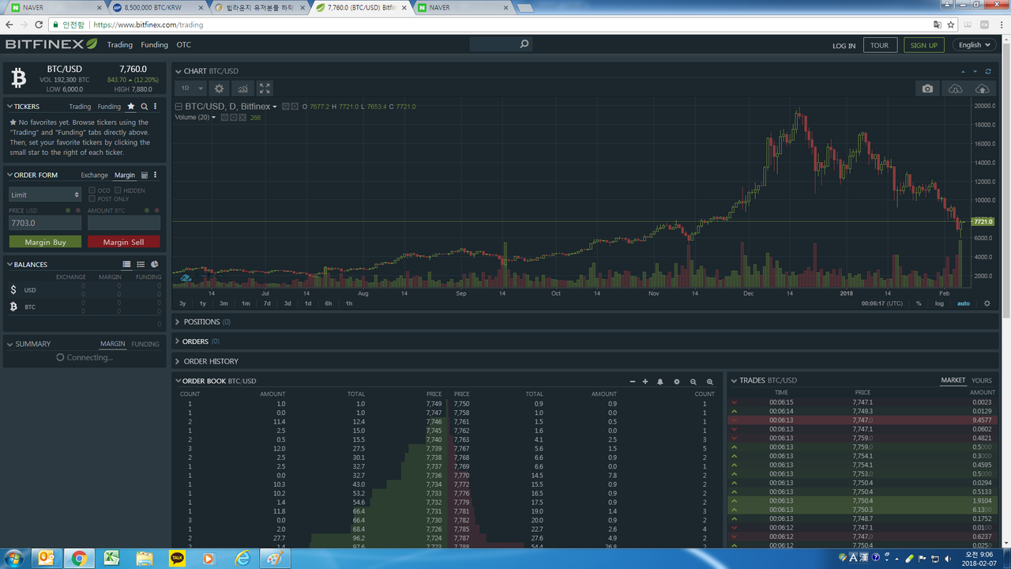The image size is (1011, 569).
Task: Click the header search box
Action: click(501, 45)
